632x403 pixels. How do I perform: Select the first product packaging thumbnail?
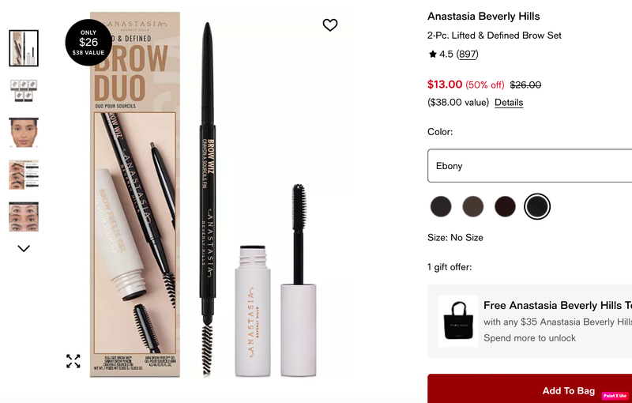[x=24, y=48]
